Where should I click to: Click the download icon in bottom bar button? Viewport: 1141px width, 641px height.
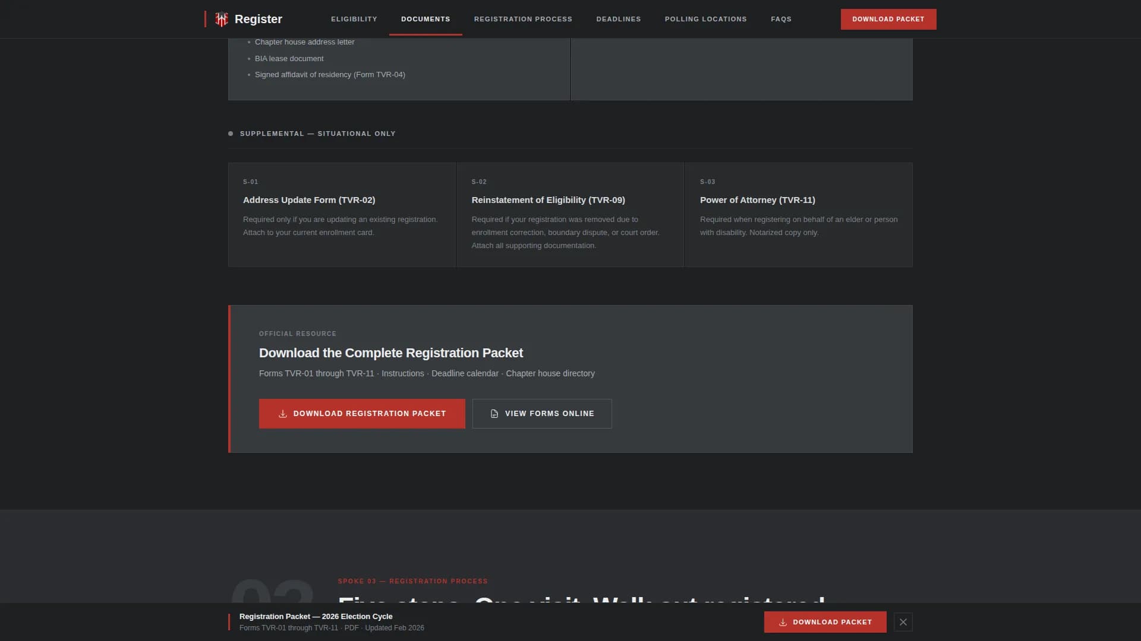pos(783,622)
